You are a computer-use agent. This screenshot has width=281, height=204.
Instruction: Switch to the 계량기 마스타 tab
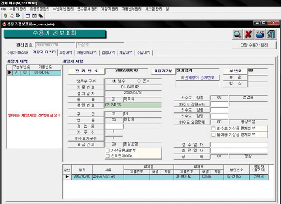point(44,52)
